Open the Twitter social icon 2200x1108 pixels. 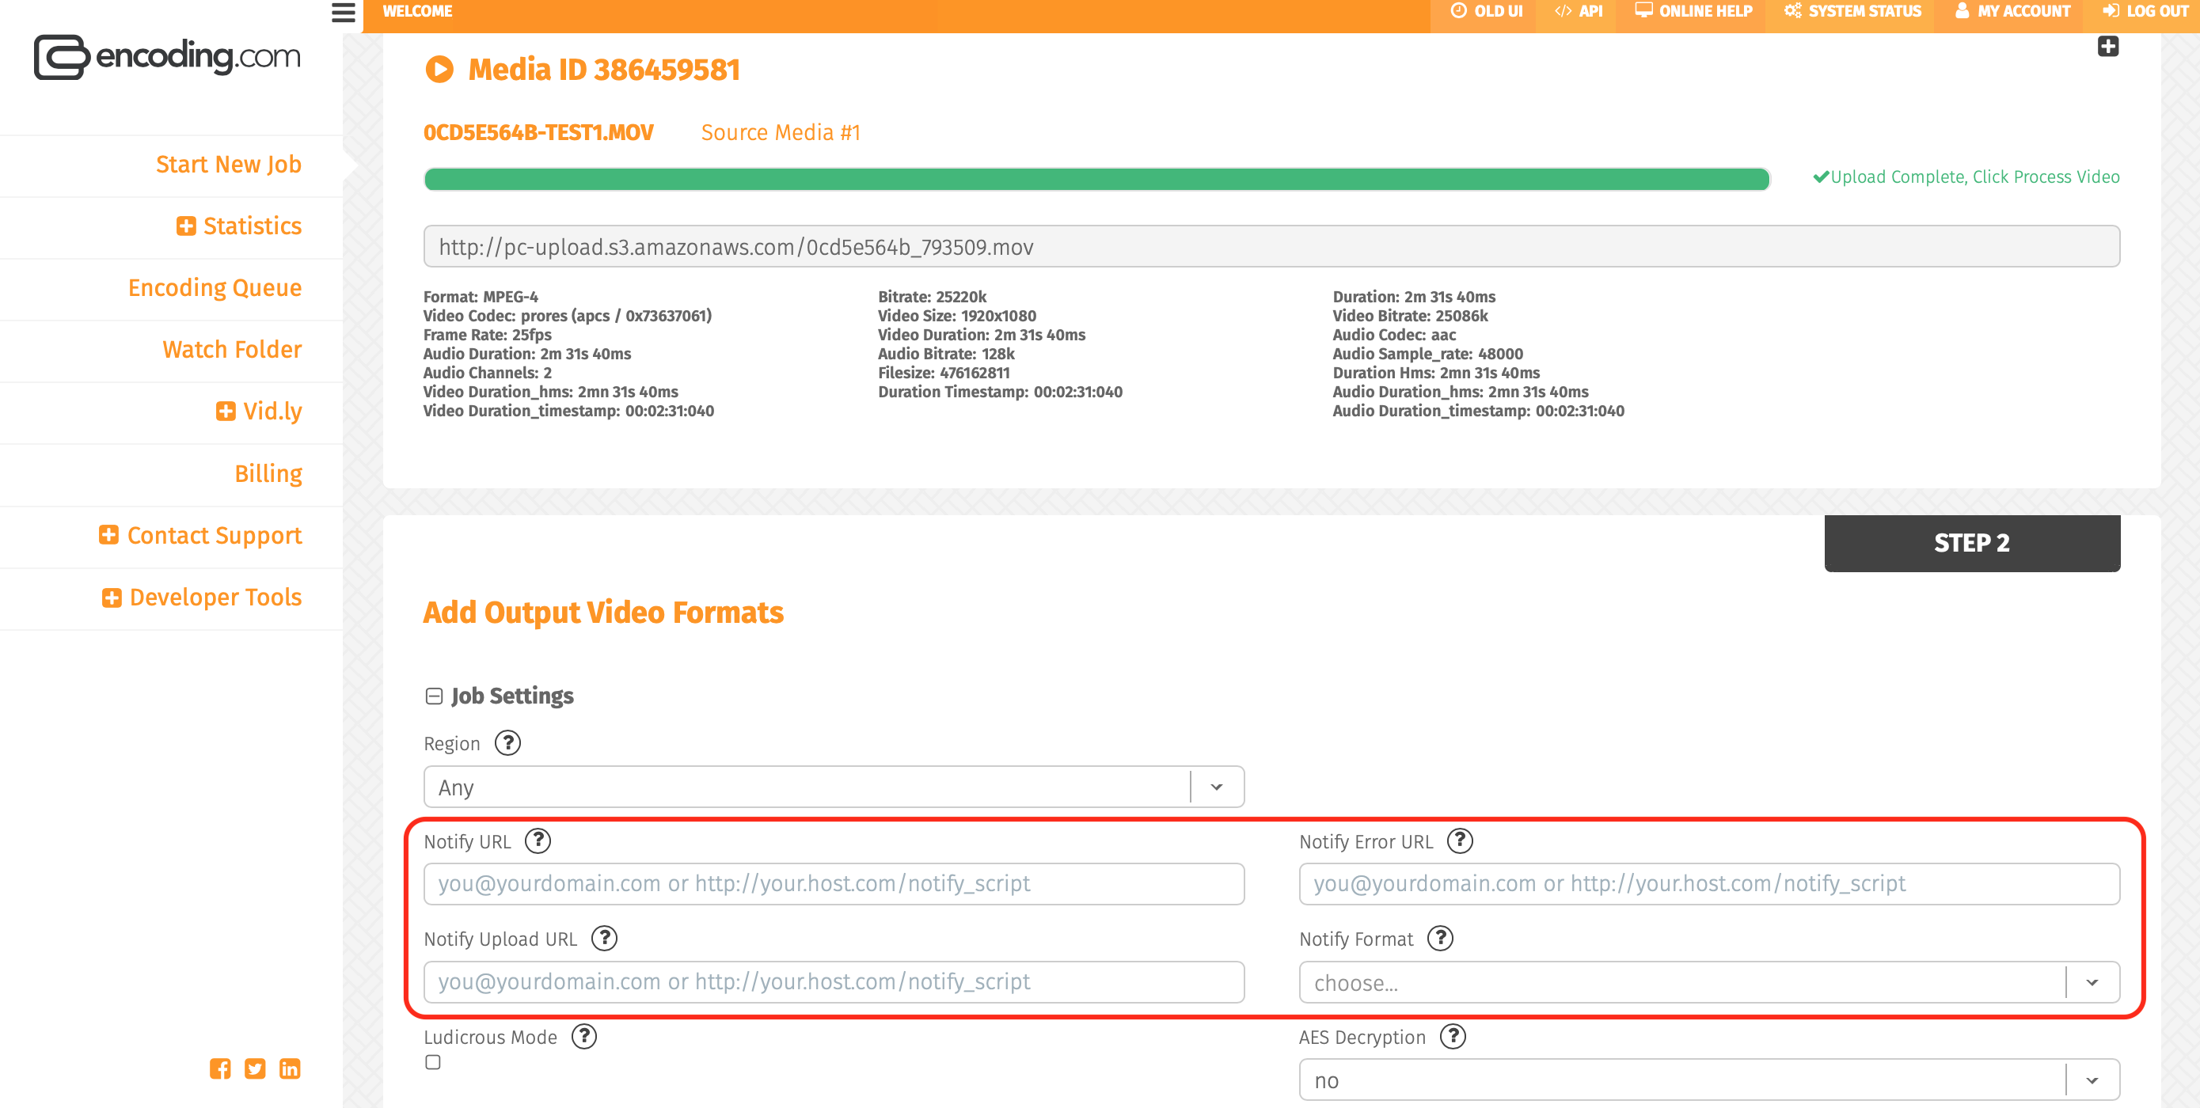tap(256, 1068)
